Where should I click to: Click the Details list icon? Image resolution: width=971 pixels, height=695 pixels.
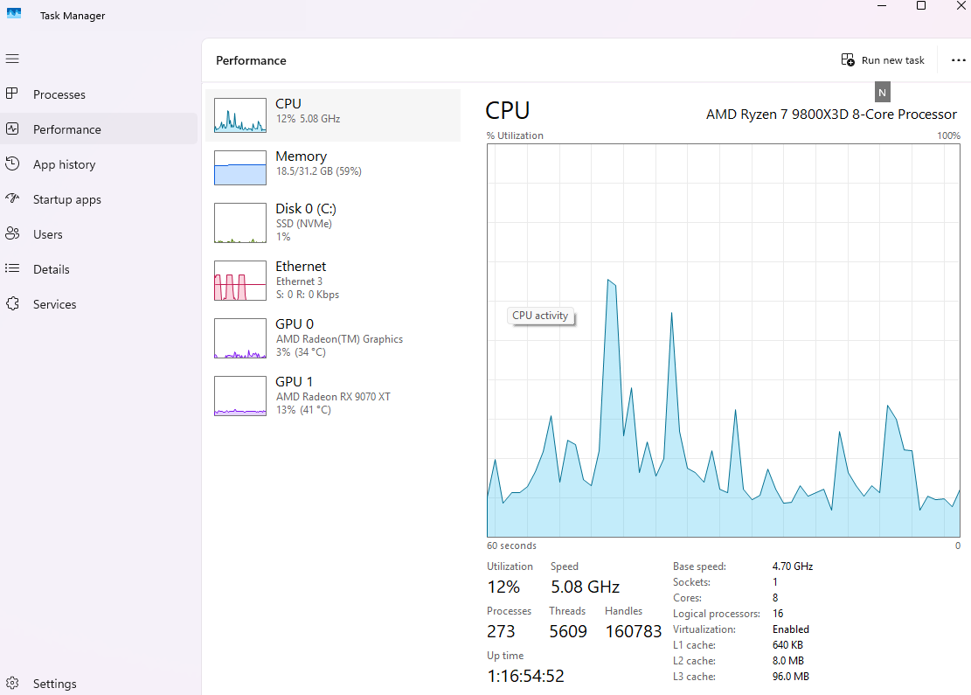(12, 268)
